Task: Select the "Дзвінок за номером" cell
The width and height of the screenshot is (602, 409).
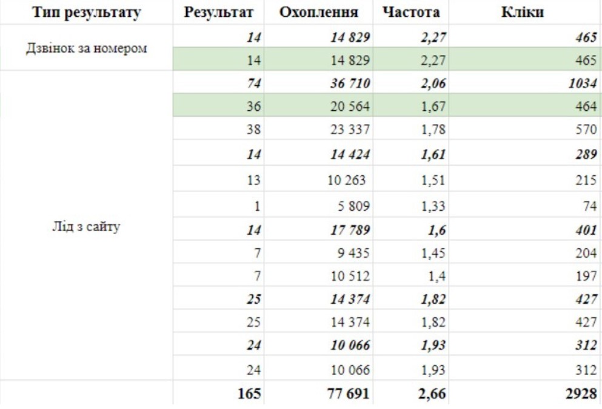Action: 86,48
